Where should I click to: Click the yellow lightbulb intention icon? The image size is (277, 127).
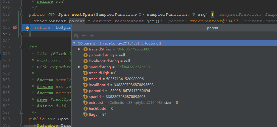(27, 28)
